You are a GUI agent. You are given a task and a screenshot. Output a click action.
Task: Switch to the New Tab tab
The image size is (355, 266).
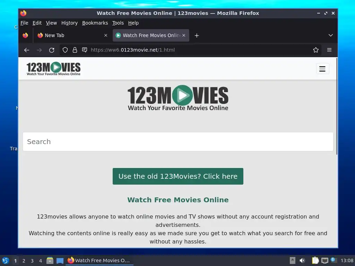pos(72,35)
